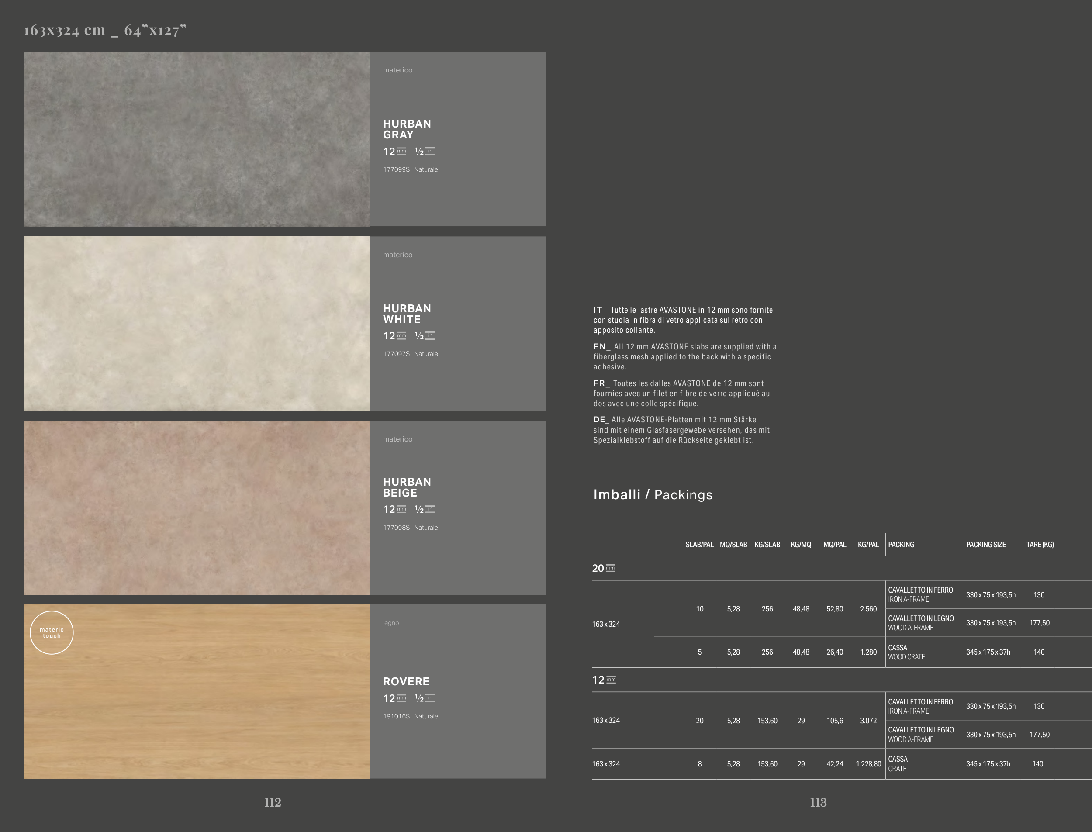Click the Imballi / Packings heading
The image size is (1092, 832).
653,495
